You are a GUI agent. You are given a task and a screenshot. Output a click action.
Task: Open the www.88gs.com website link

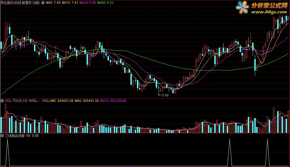click(269, 12)
